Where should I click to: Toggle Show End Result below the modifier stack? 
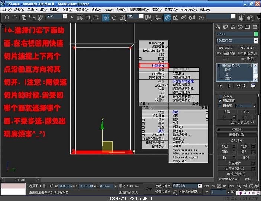(x=229, y=86)
